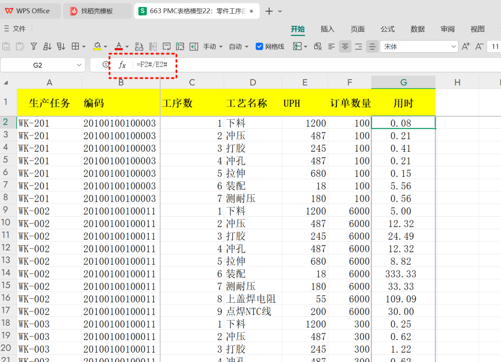Click the format painter paste icon

click(x=20, y=46)
